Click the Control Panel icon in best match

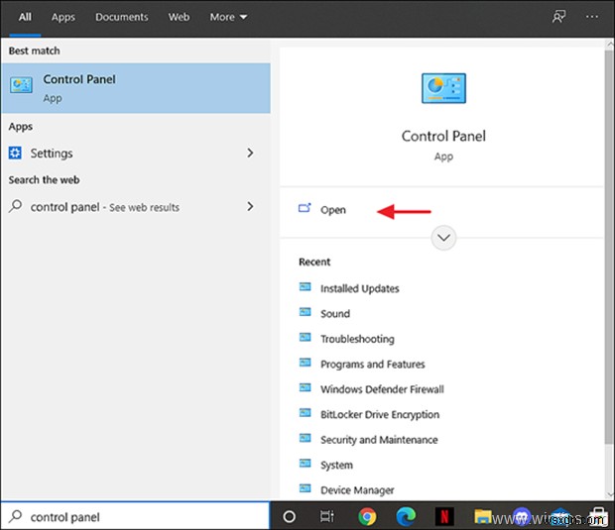click(x=21, y=85)
